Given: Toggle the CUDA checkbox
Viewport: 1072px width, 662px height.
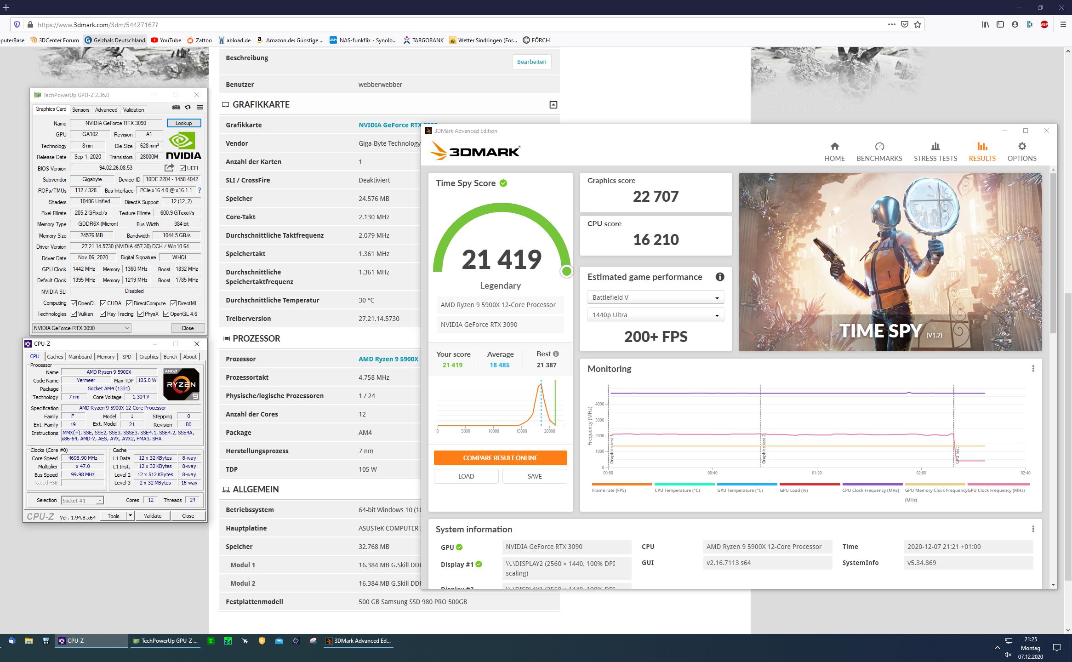Looking at the screenshot, I should point(103,303).
